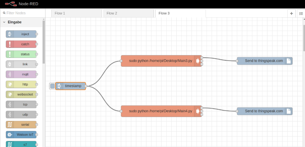Click the Filter Nodes search field
This screenshot has width=305, height=147.
[x=23, y=13]
